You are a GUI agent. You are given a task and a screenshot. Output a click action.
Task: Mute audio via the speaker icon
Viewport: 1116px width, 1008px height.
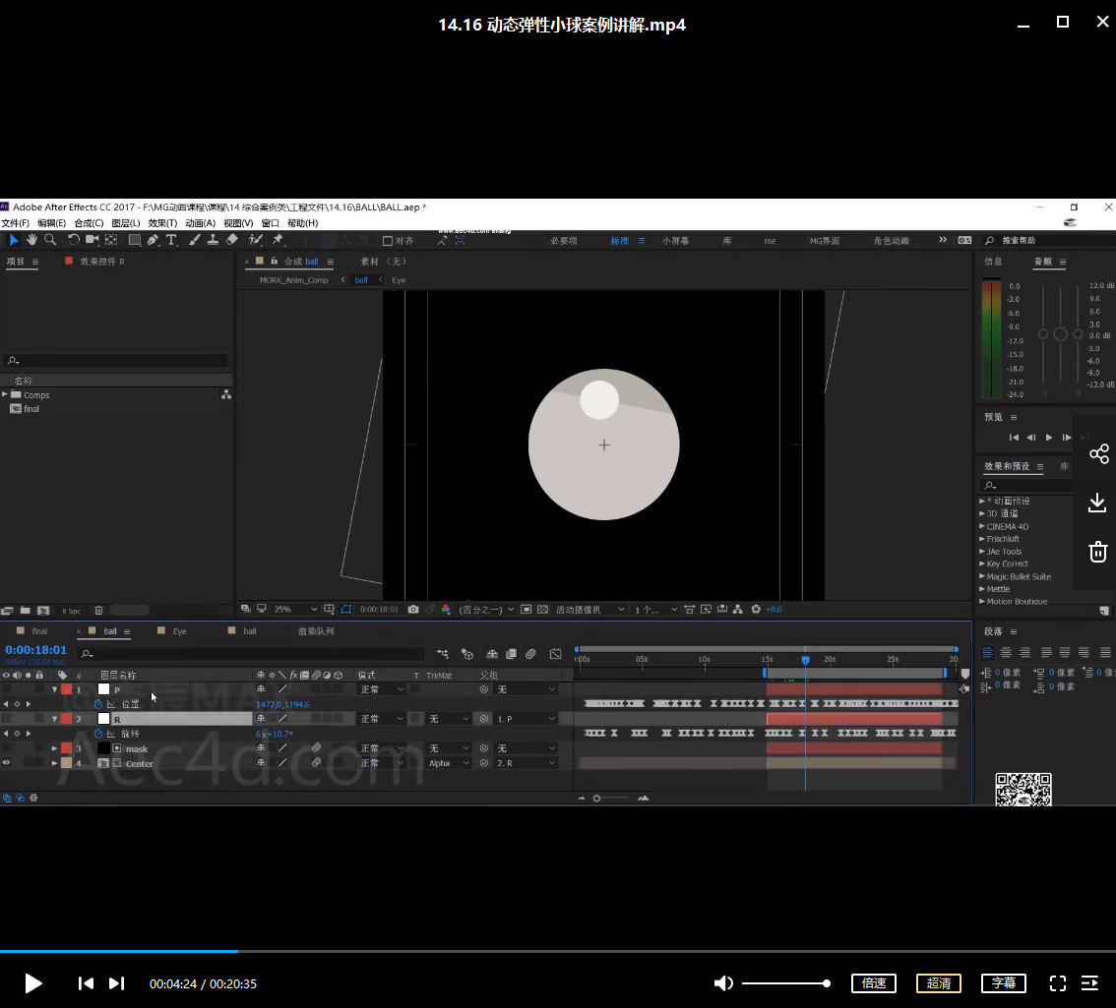(x=723, y=982)
